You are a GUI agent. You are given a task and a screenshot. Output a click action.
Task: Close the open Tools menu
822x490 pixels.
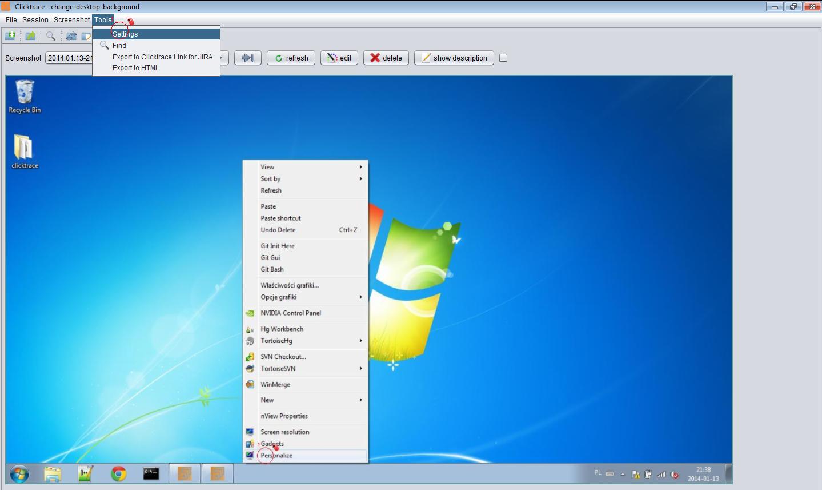tap(103, 19)
